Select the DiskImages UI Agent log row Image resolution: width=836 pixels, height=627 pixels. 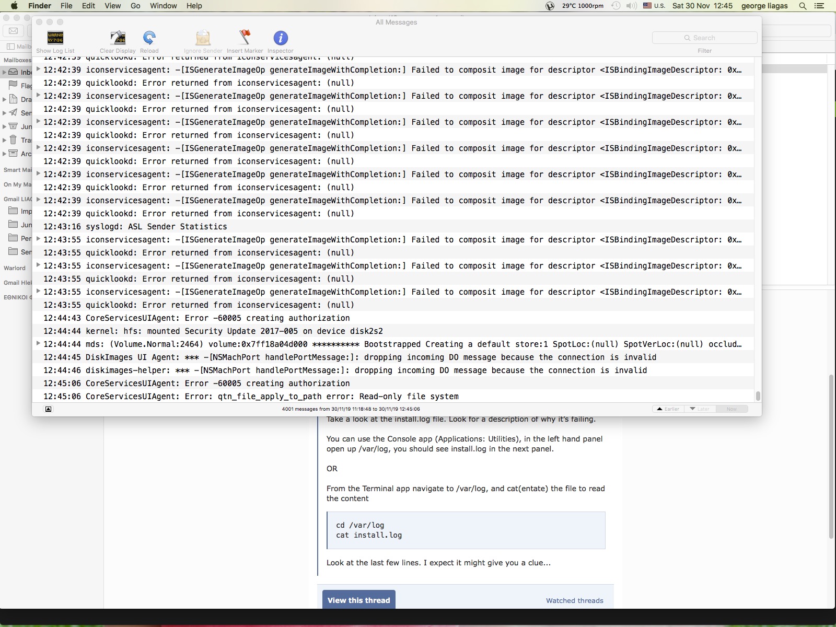[x=393, y=357]
